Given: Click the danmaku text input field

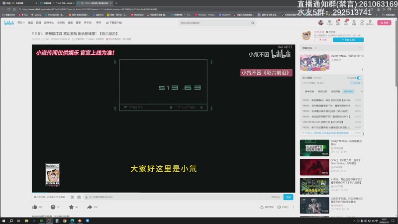Looking at the screenshot, I should click(x=179, y=197).
